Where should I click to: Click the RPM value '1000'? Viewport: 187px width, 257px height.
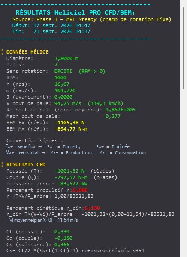60,78
